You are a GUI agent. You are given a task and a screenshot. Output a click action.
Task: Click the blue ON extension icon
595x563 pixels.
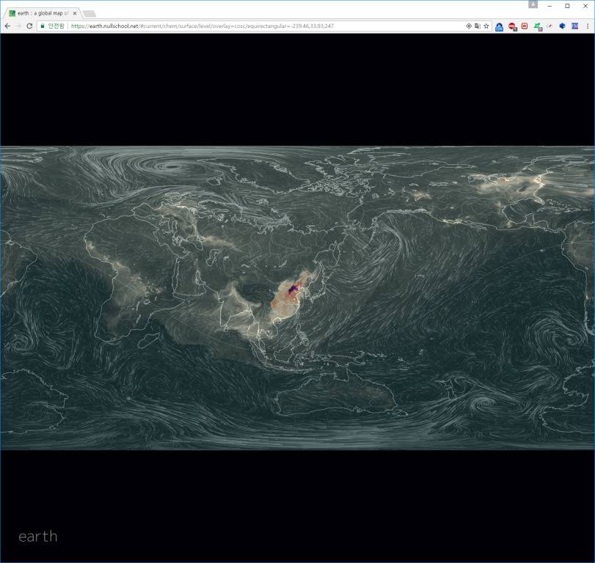[x=500, y=26]
